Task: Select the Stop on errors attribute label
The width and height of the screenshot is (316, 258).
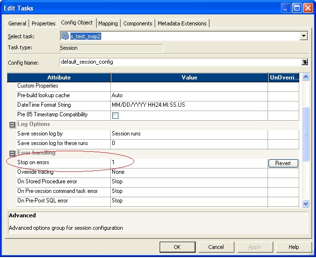Action: [x=33, y=162]
